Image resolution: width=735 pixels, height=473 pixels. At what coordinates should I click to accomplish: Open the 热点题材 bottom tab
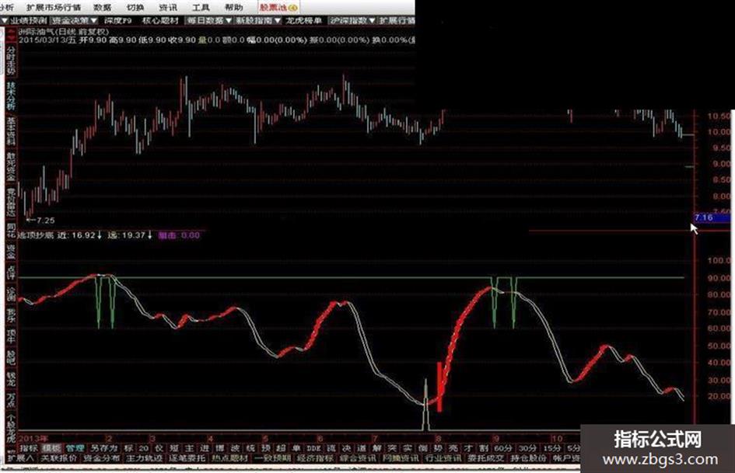point(229,458)
